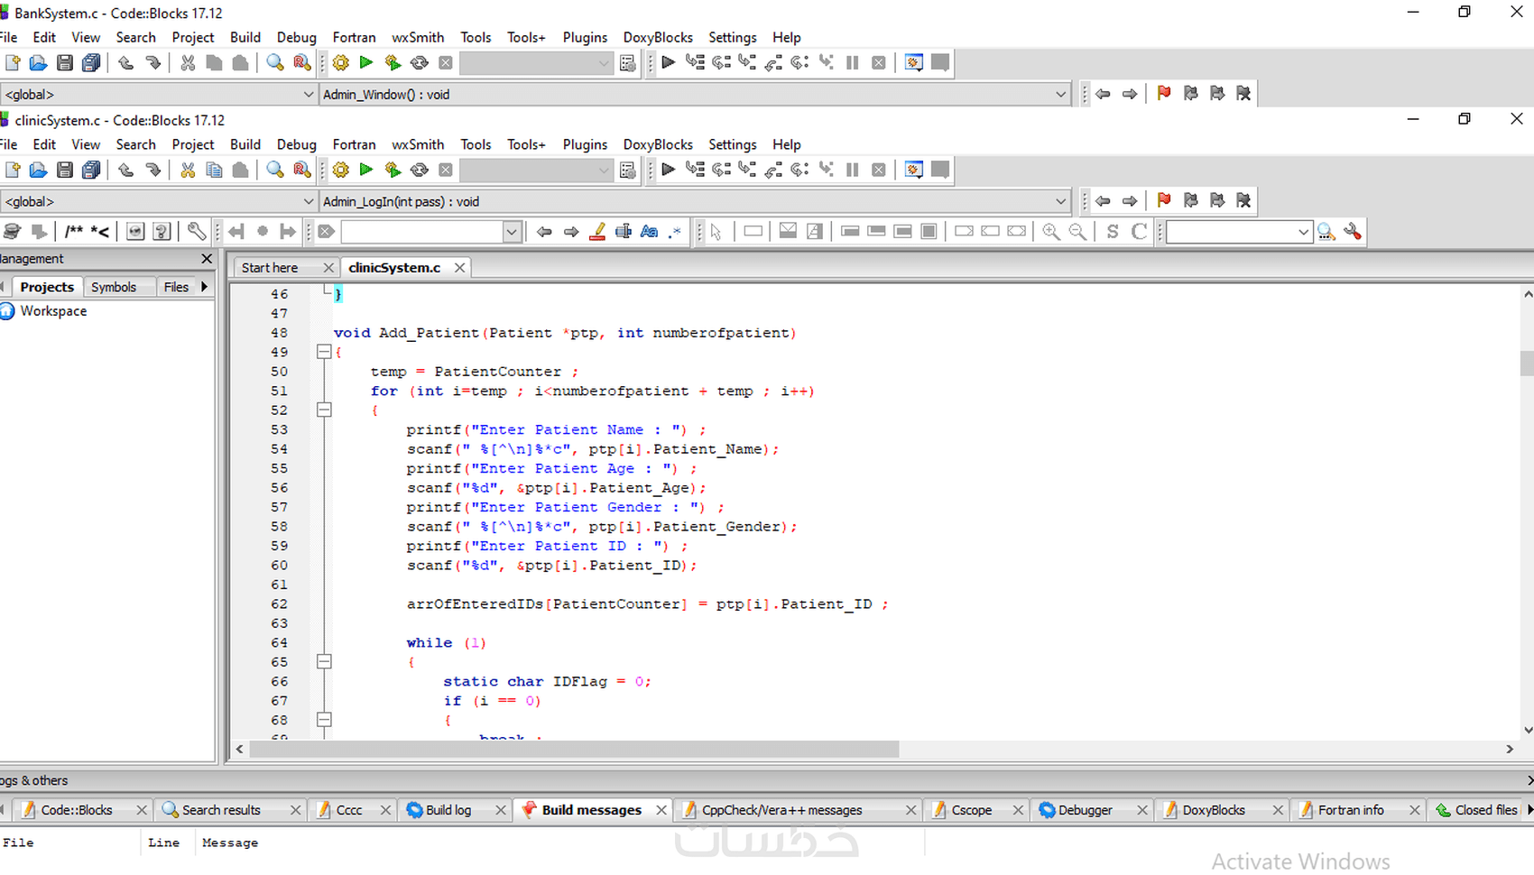This screenshot has width=1534, height=875.
Task: Switch to Debugger log tab
Action: [1085, 810]
